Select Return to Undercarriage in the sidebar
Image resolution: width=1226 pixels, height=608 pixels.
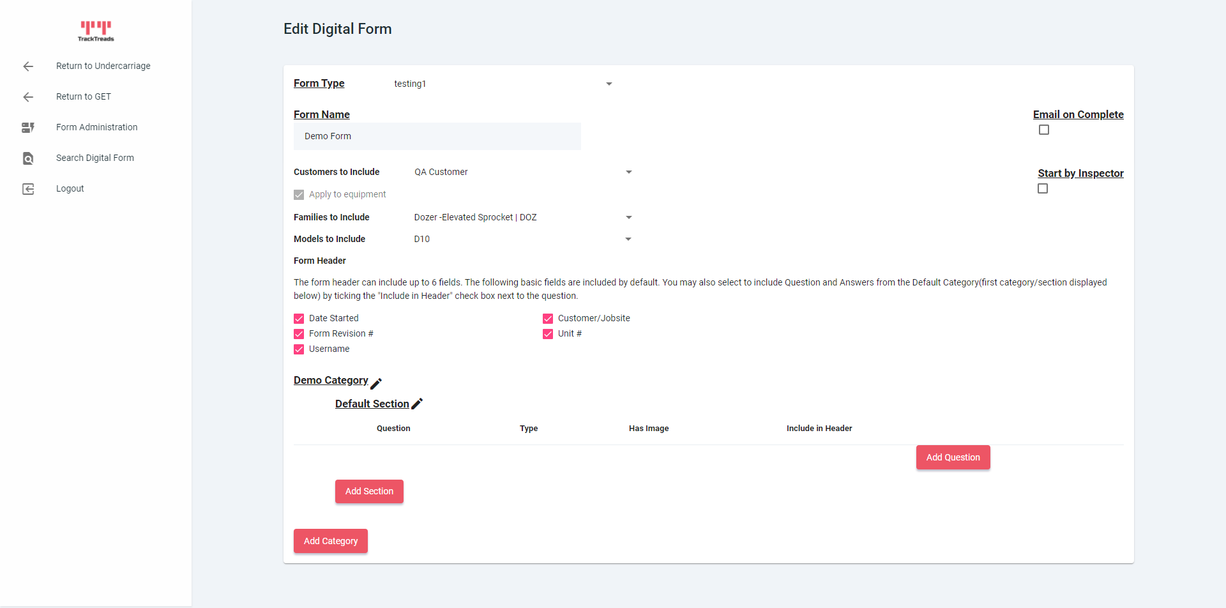pyautogui.click(x=103, y=66)
